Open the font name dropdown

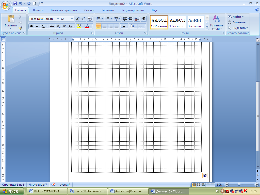point(58,19)
